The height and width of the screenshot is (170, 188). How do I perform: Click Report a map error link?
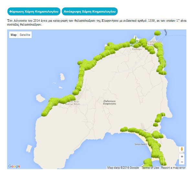(173, 167)
